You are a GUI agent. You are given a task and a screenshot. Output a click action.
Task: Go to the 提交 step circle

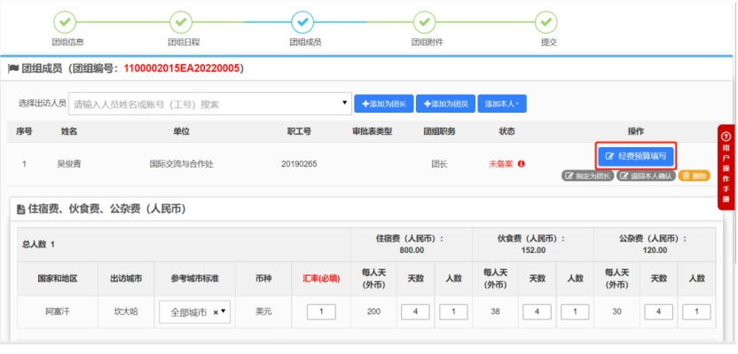click(x=546, y=22)
